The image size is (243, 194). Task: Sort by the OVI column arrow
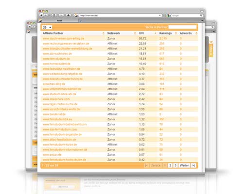point(156,33)
